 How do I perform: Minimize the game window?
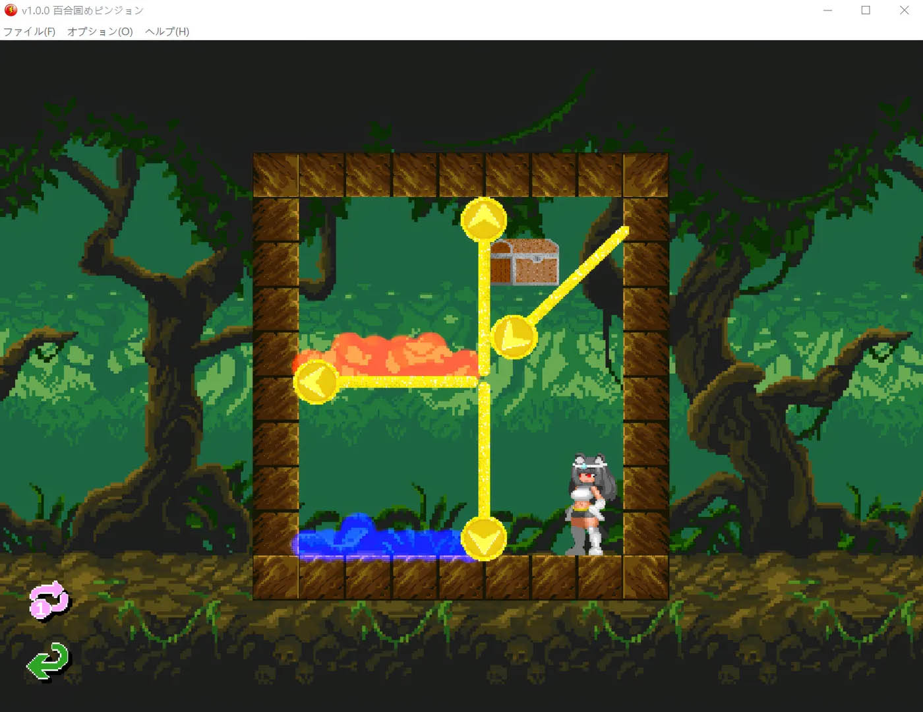(x=827, y=11)
